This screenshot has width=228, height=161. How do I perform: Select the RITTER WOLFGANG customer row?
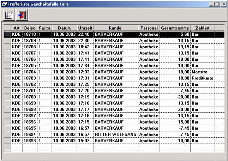click(x=115, y=135)
